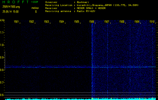The height and width of the screenshot is (100, 158).
Task: Click time marker 1504
Action: (x=62, y=21)
